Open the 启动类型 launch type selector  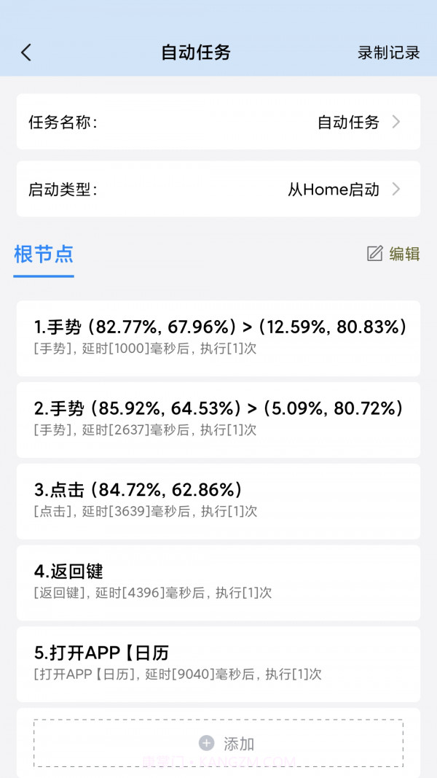click(x=219, y=190)
